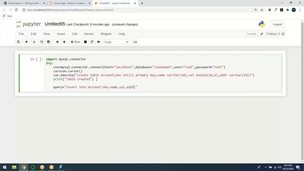Click the Python logo icon
Screen dimensions: 304x171
262,24
